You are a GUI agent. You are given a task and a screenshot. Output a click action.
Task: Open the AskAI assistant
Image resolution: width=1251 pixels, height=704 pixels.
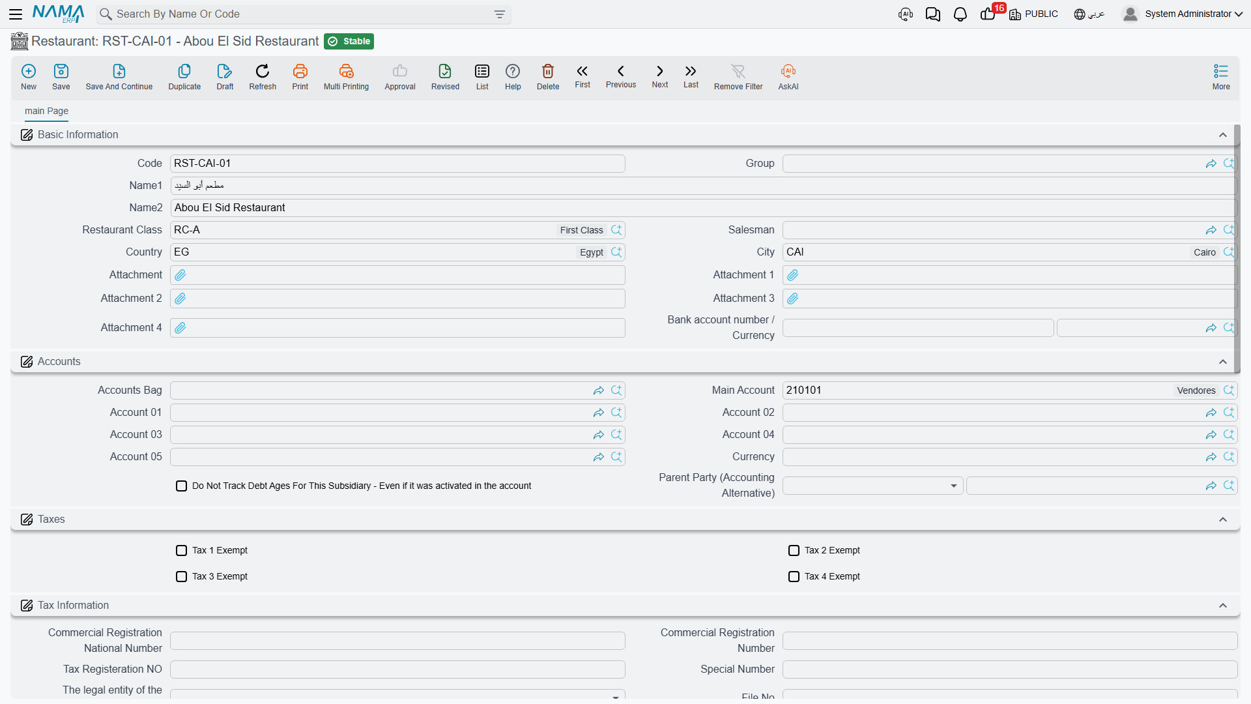pos(788,77)
